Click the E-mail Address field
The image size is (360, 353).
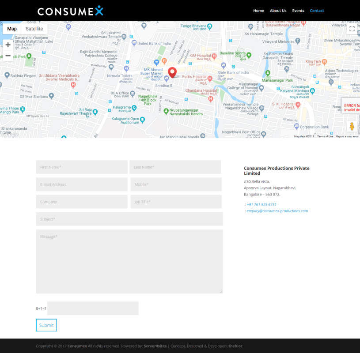[x=82, y=184]
